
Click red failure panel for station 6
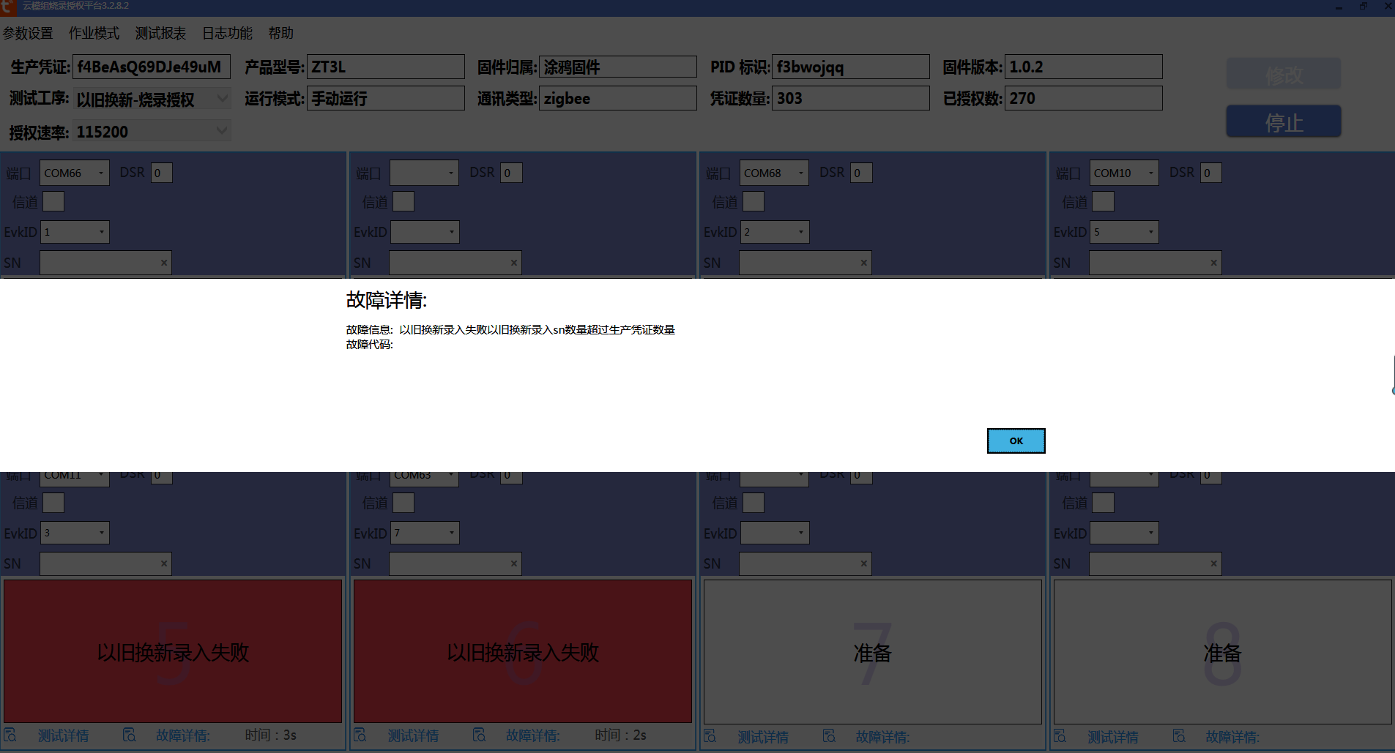pyautogui.click(x=523, y=651)
